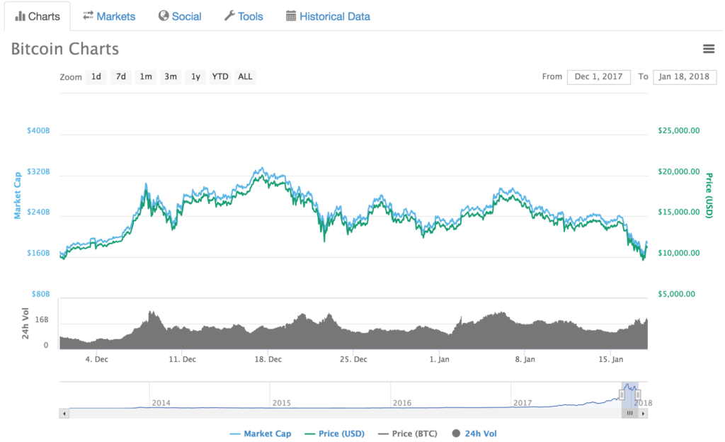Go to the Social tab
725x442 pixels.
180,16
